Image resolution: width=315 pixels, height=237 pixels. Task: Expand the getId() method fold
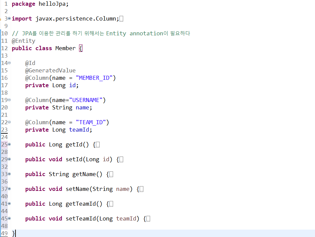pos(9,144)
